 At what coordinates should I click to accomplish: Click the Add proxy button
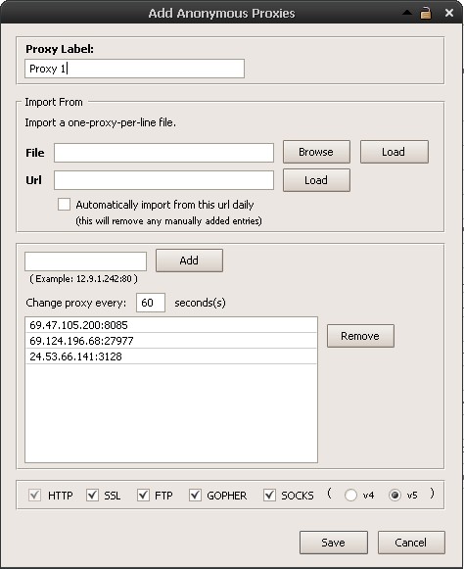(x=189, y=261)
